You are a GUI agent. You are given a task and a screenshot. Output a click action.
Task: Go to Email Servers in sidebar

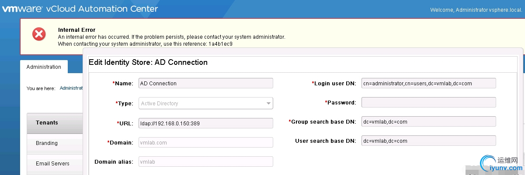tap(55, 164)
